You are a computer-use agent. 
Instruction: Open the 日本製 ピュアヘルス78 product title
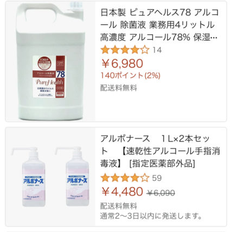click(159, 25)
